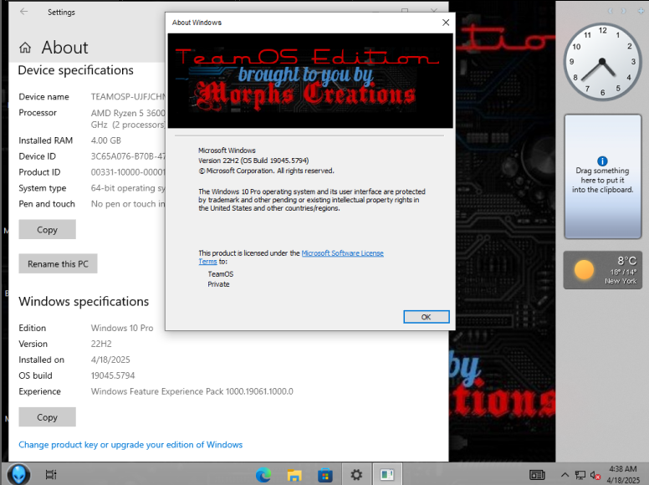Select the 64-bit operating system text
This screenshot has height=485, width=649.
(x=128, y=188)
